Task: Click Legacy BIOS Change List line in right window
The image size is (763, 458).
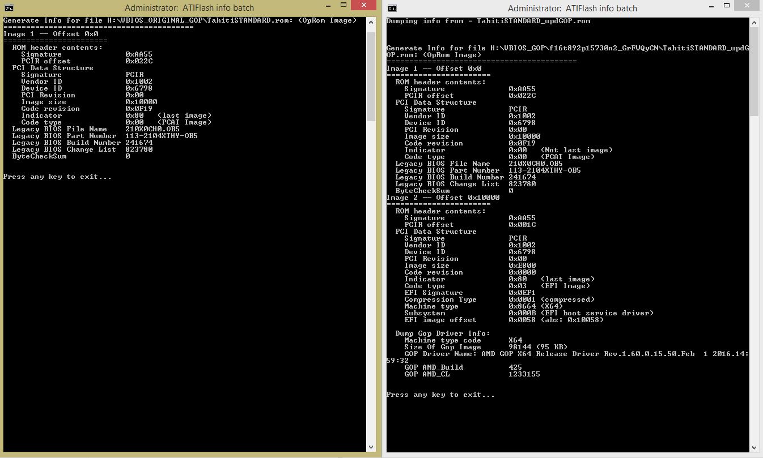Action: [465, 184]
